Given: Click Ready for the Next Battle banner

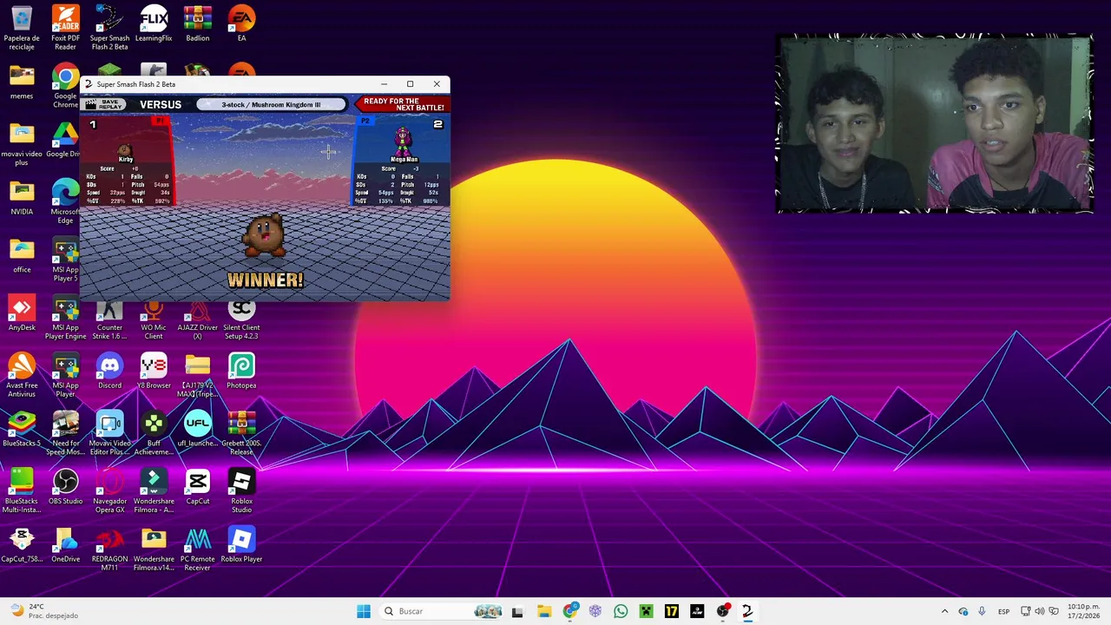Looking at the screenshot, I should [402, 104].
